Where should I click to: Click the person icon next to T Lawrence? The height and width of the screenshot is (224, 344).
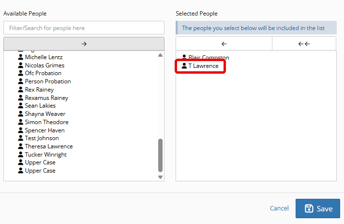(184, 65)
